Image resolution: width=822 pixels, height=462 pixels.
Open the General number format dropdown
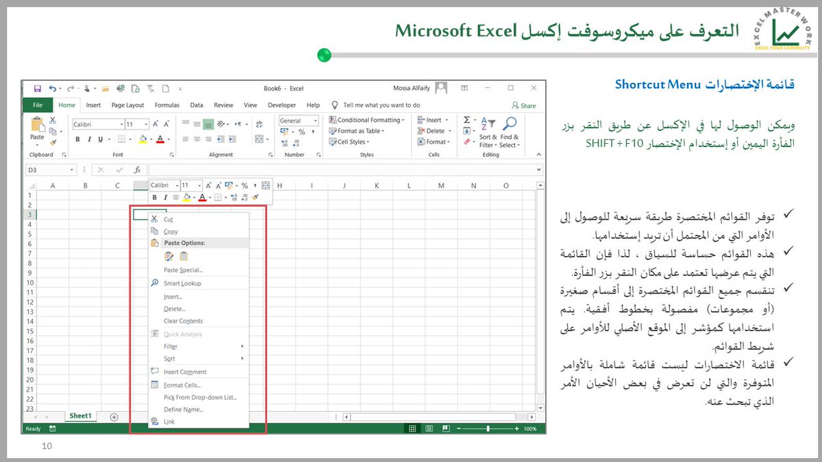click(x=316, y=120)
